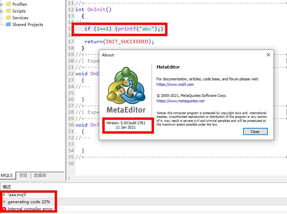The width and height of the screenshot is (287, 214).
Task: Click the '21 Jan 2021' build date text
Action: (x=126, y=127)
